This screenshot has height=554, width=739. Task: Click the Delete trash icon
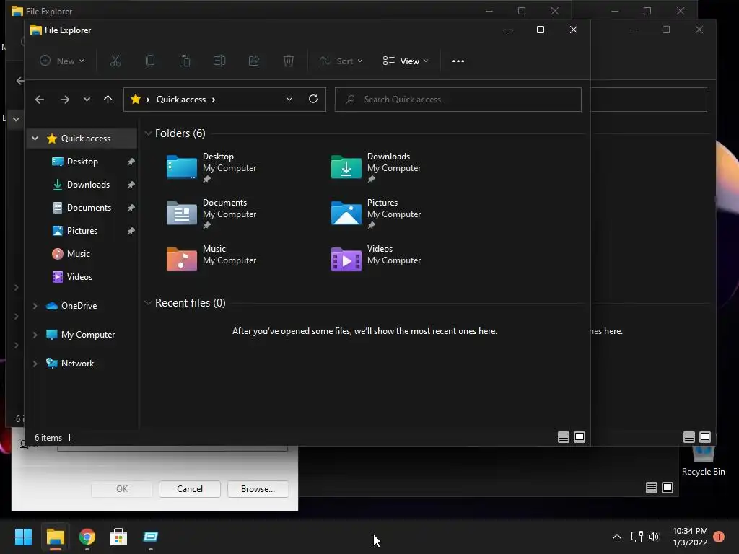pos(289,61)
